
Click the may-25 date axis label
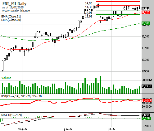pyautogui.click(x=22, y=129)
